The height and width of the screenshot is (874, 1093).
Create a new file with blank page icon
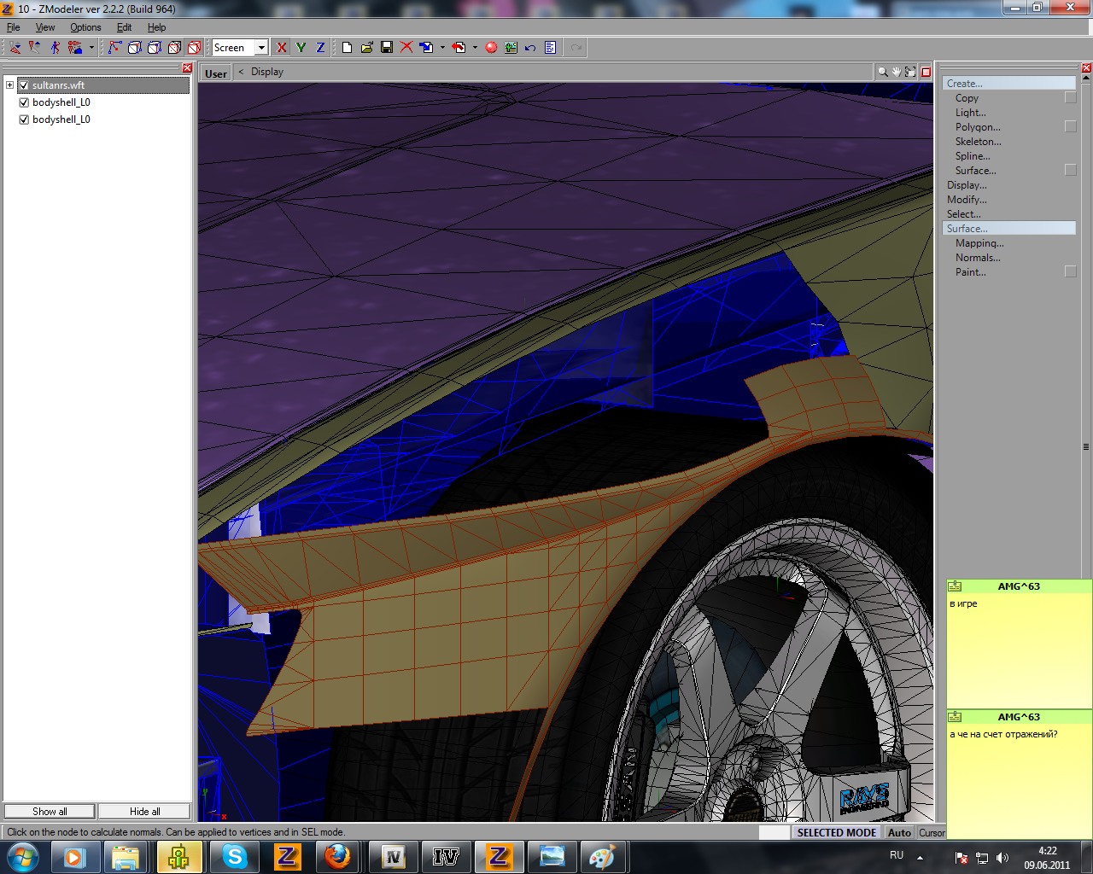click(347, 48)
